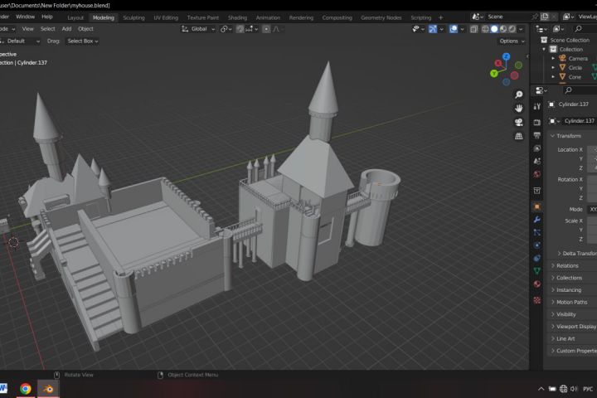
Task: Open the Object menu in viewport header
Action: (85, 29)
